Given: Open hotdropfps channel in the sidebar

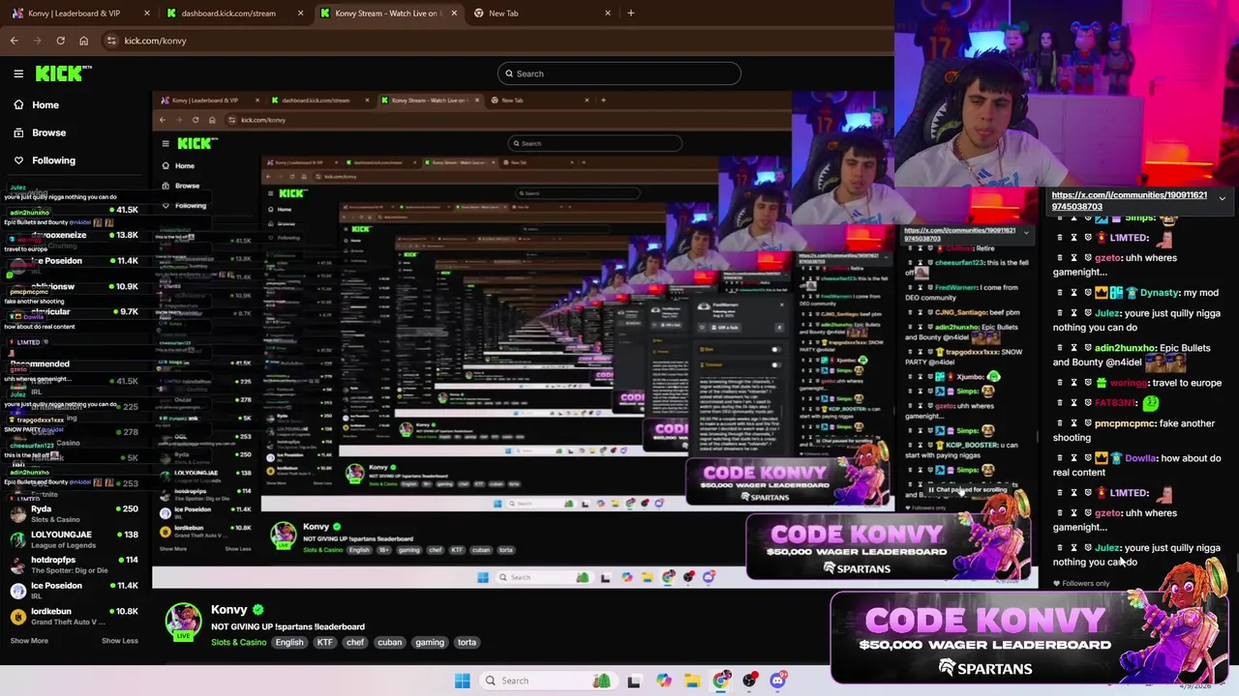Looking at the screenshot, I should tap(74, 565).
